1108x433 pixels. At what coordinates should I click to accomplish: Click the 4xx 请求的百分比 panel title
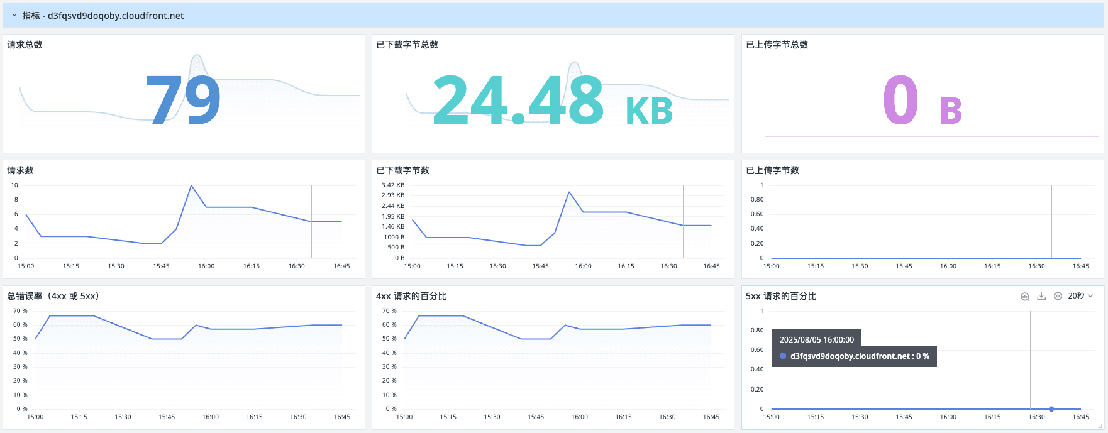[x=411, y=296]
